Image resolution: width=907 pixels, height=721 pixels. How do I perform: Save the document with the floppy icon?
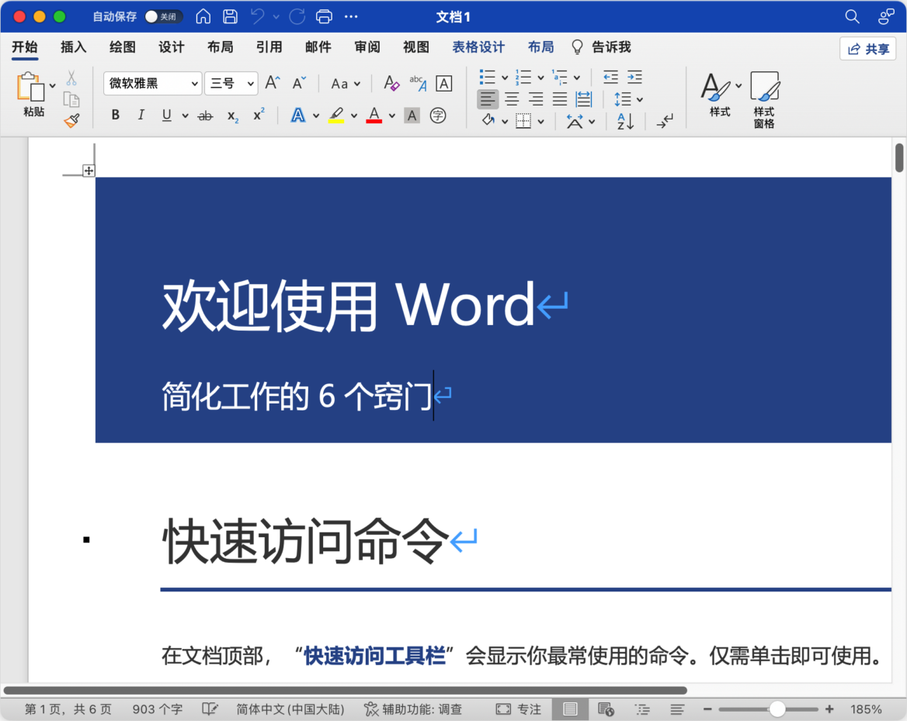coord(230,16)
